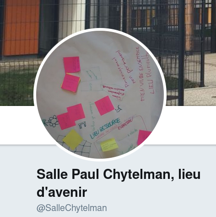The image size is (216, 217).
Task: Open the circular profile picture
Action: click(x=100, y=95)
